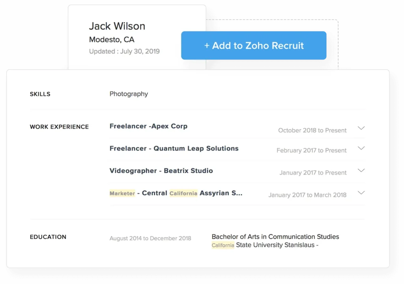
Task: Open Freelancer - Quantum Leap Solutions title
Action: tap(174, 148)
